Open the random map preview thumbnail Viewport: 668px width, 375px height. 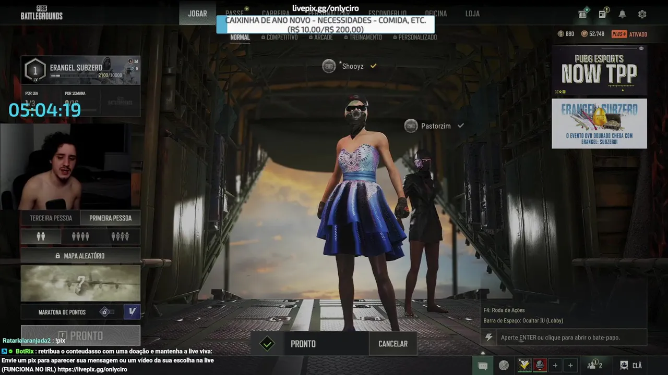tap(80, 283)
